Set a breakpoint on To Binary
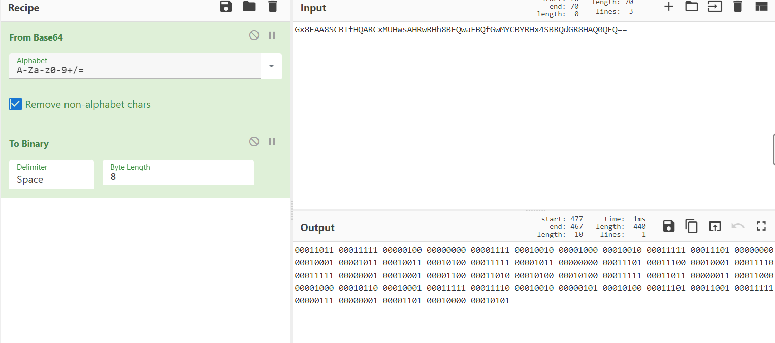Viewport: 775px width, 343px height. (272, 141)
